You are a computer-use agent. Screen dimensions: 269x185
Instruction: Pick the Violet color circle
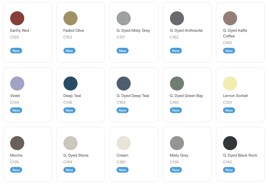tap(17, 84)
